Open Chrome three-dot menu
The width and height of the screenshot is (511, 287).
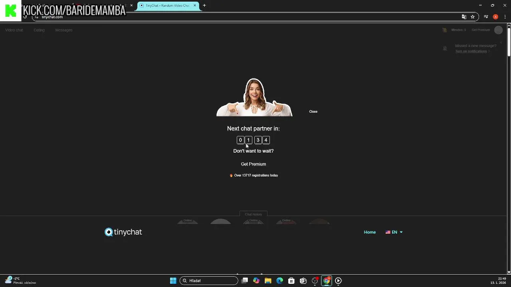(505, 17)
